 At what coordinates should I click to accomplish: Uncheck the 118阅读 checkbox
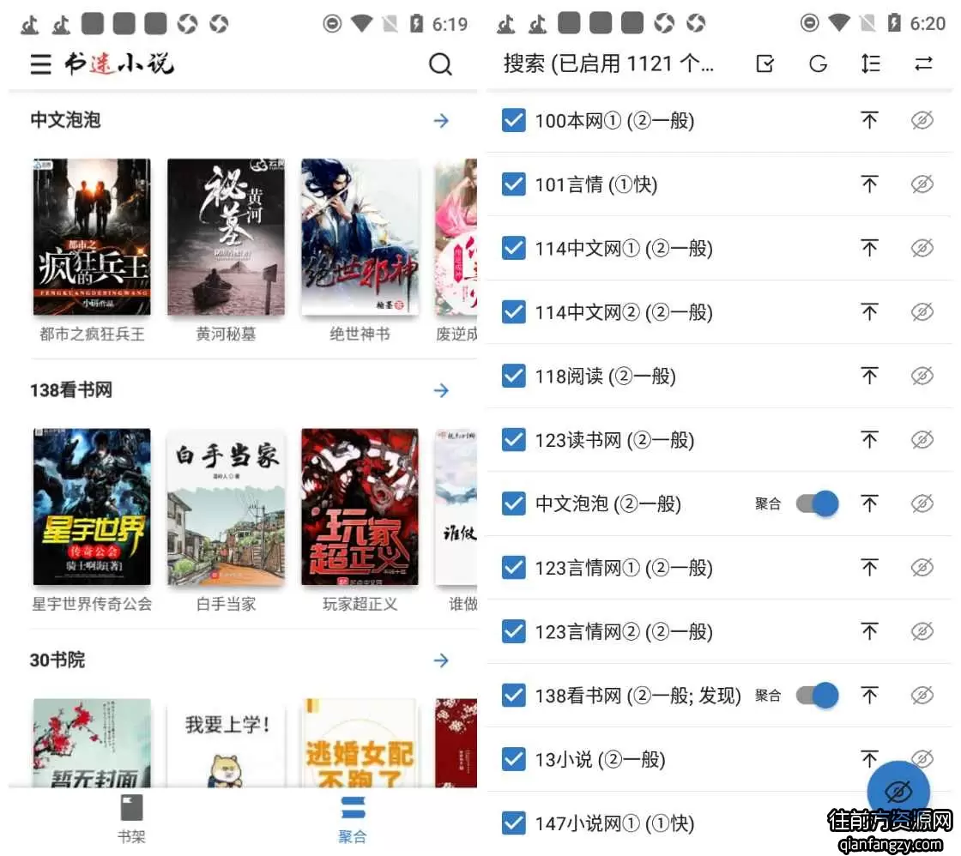tap(513, 376)
